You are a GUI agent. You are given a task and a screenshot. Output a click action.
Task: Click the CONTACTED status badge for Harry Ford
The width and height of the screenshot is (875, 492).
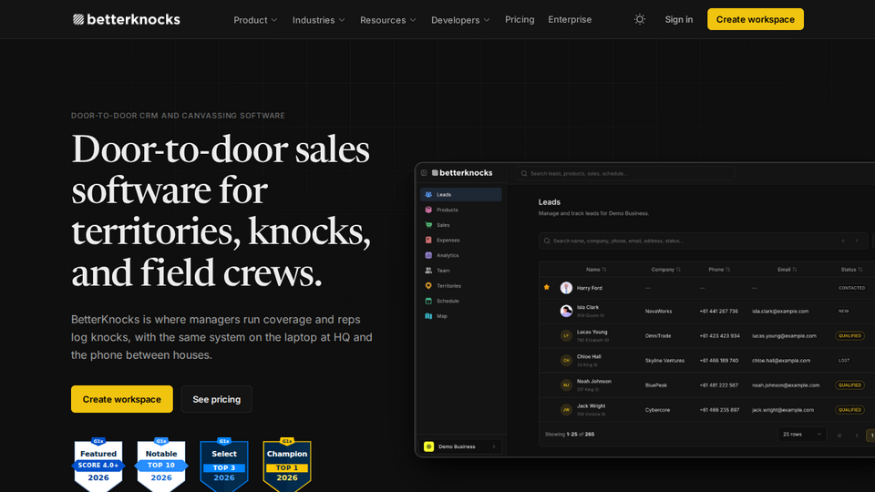(x=851, y=288)
